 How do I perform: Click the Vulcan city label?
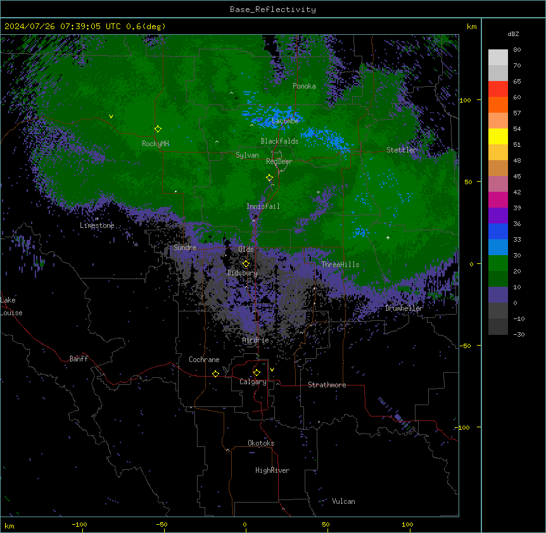[343, 501]
